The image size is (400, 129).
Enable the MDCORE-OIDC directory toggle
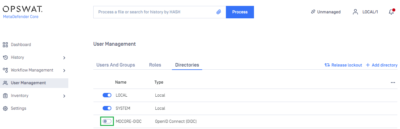[x=107, y=121]
